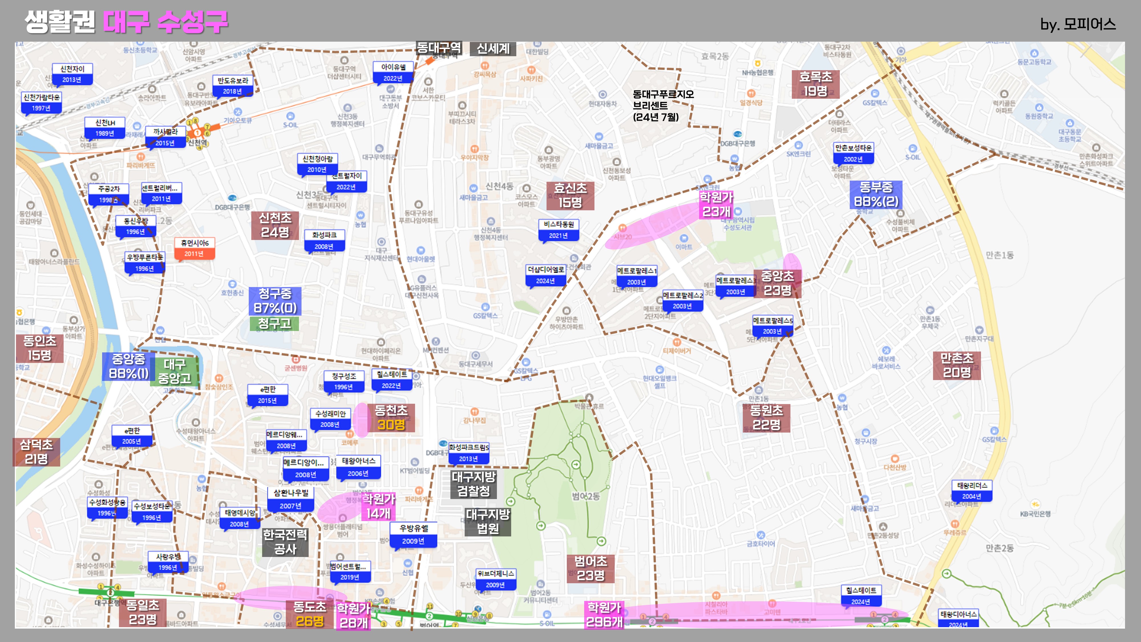Select the pink 학원가 296개 label

coord(604,615)
